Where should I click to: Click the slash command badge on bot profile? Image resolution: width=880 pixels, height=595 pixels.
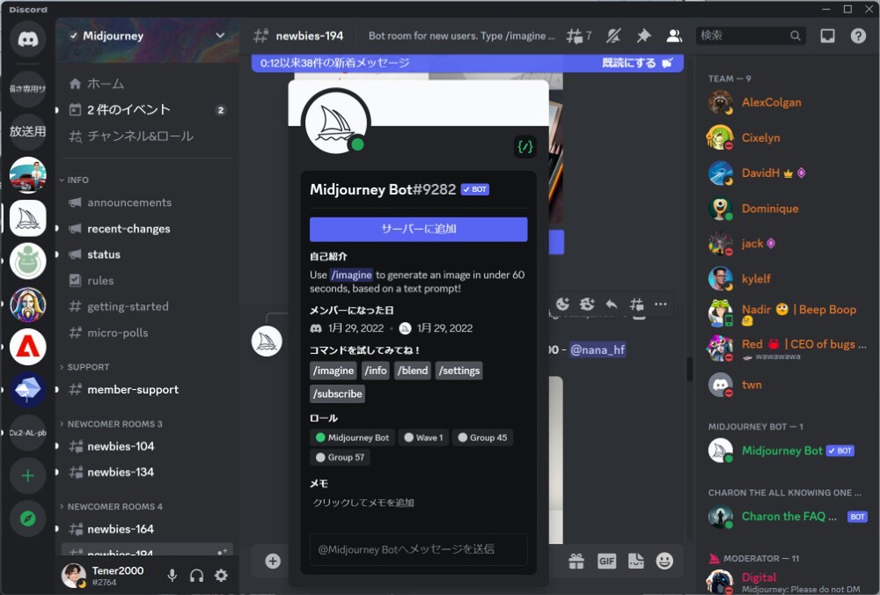tap(525, 147)
